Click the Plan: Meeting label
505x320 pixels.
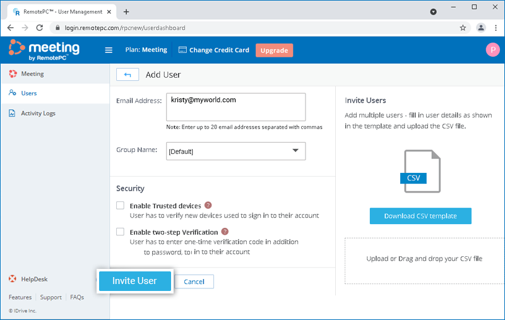(x=146, y=50)
